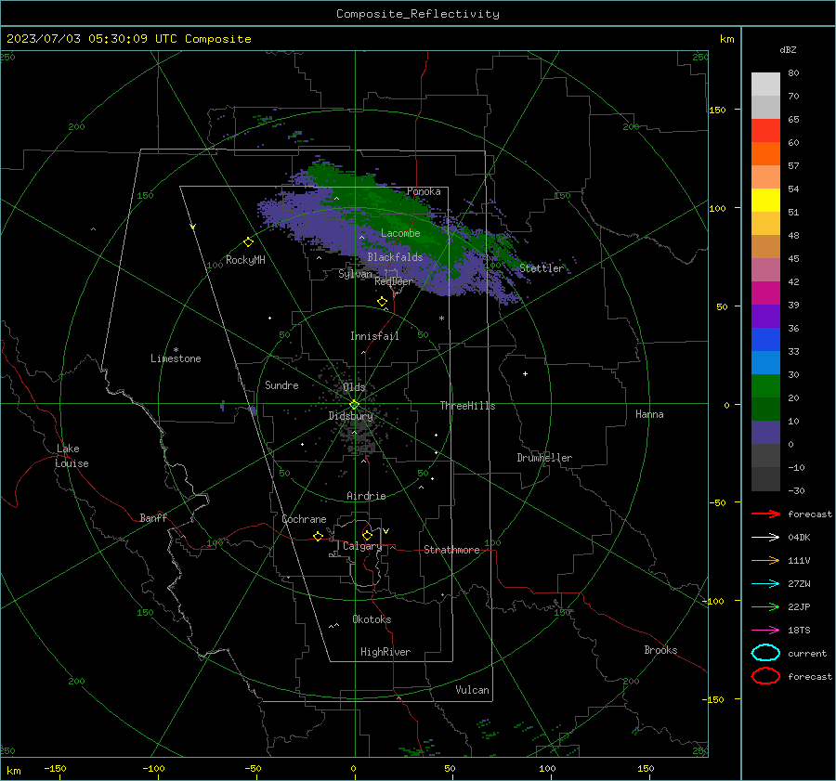The height and width of the screenshot is (781, 836).
Task: Click the Okotoks city label
Action: tap(372, 619)
